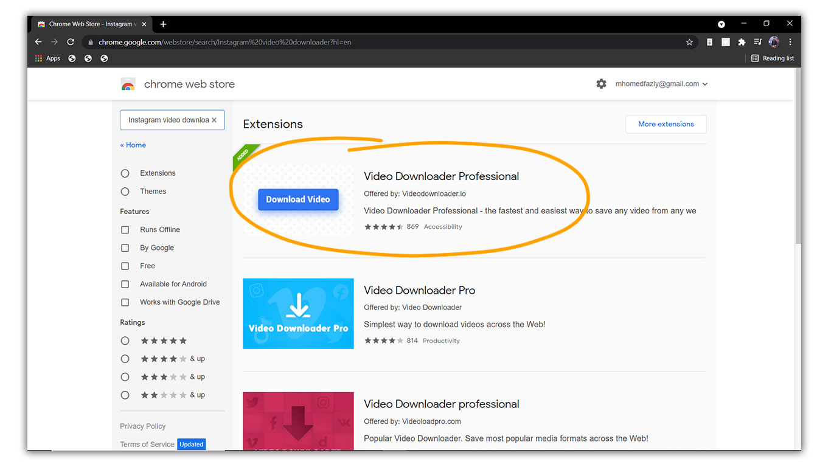831x467 pixels.
Task: Go back to the previous page
Action: [38, 42]
